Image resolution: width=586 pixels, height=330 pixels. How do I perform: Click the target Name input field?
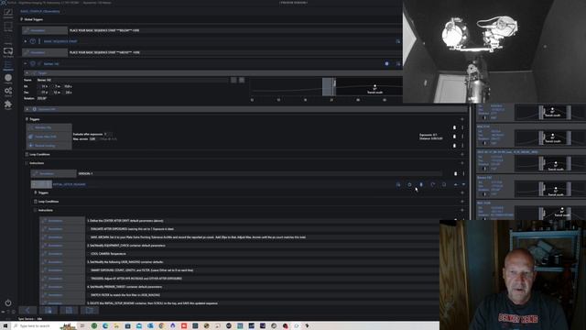[x=132, y=80]
